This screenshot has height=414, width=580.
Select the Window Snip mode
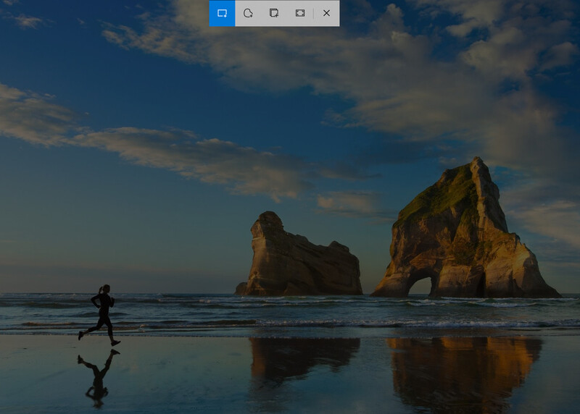click(x=274, y=13)
